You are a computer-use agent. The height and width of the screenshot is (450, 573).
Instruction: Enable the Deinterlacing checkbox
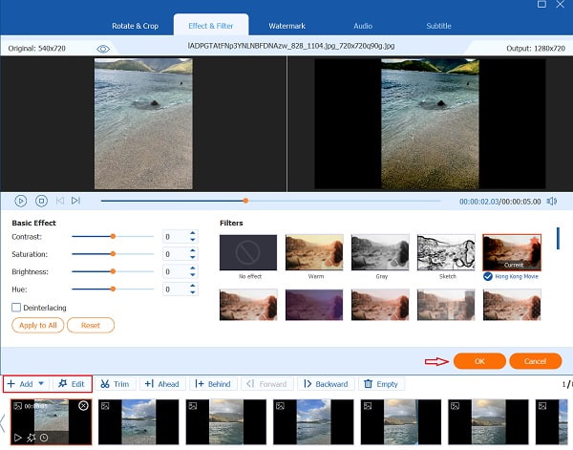pos(16,308)
